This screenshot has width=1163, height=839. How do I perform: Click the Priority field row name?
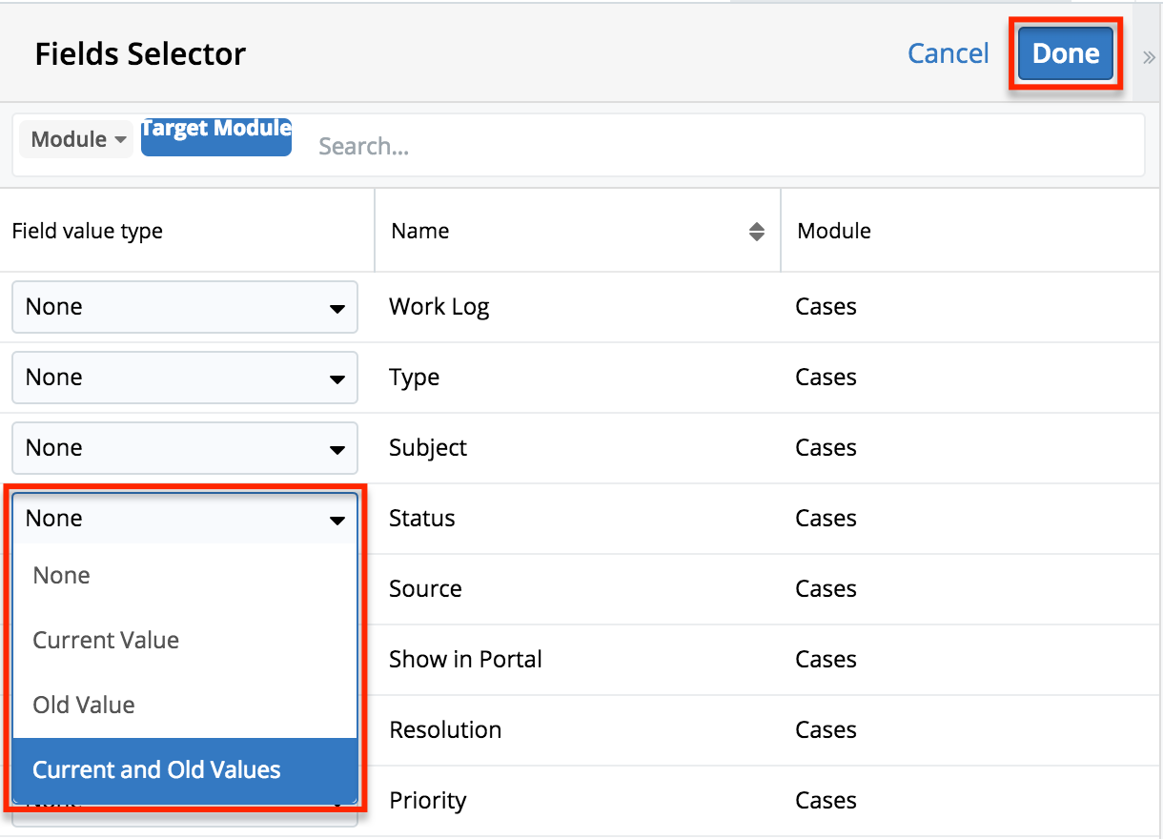(x=427, y=801)
